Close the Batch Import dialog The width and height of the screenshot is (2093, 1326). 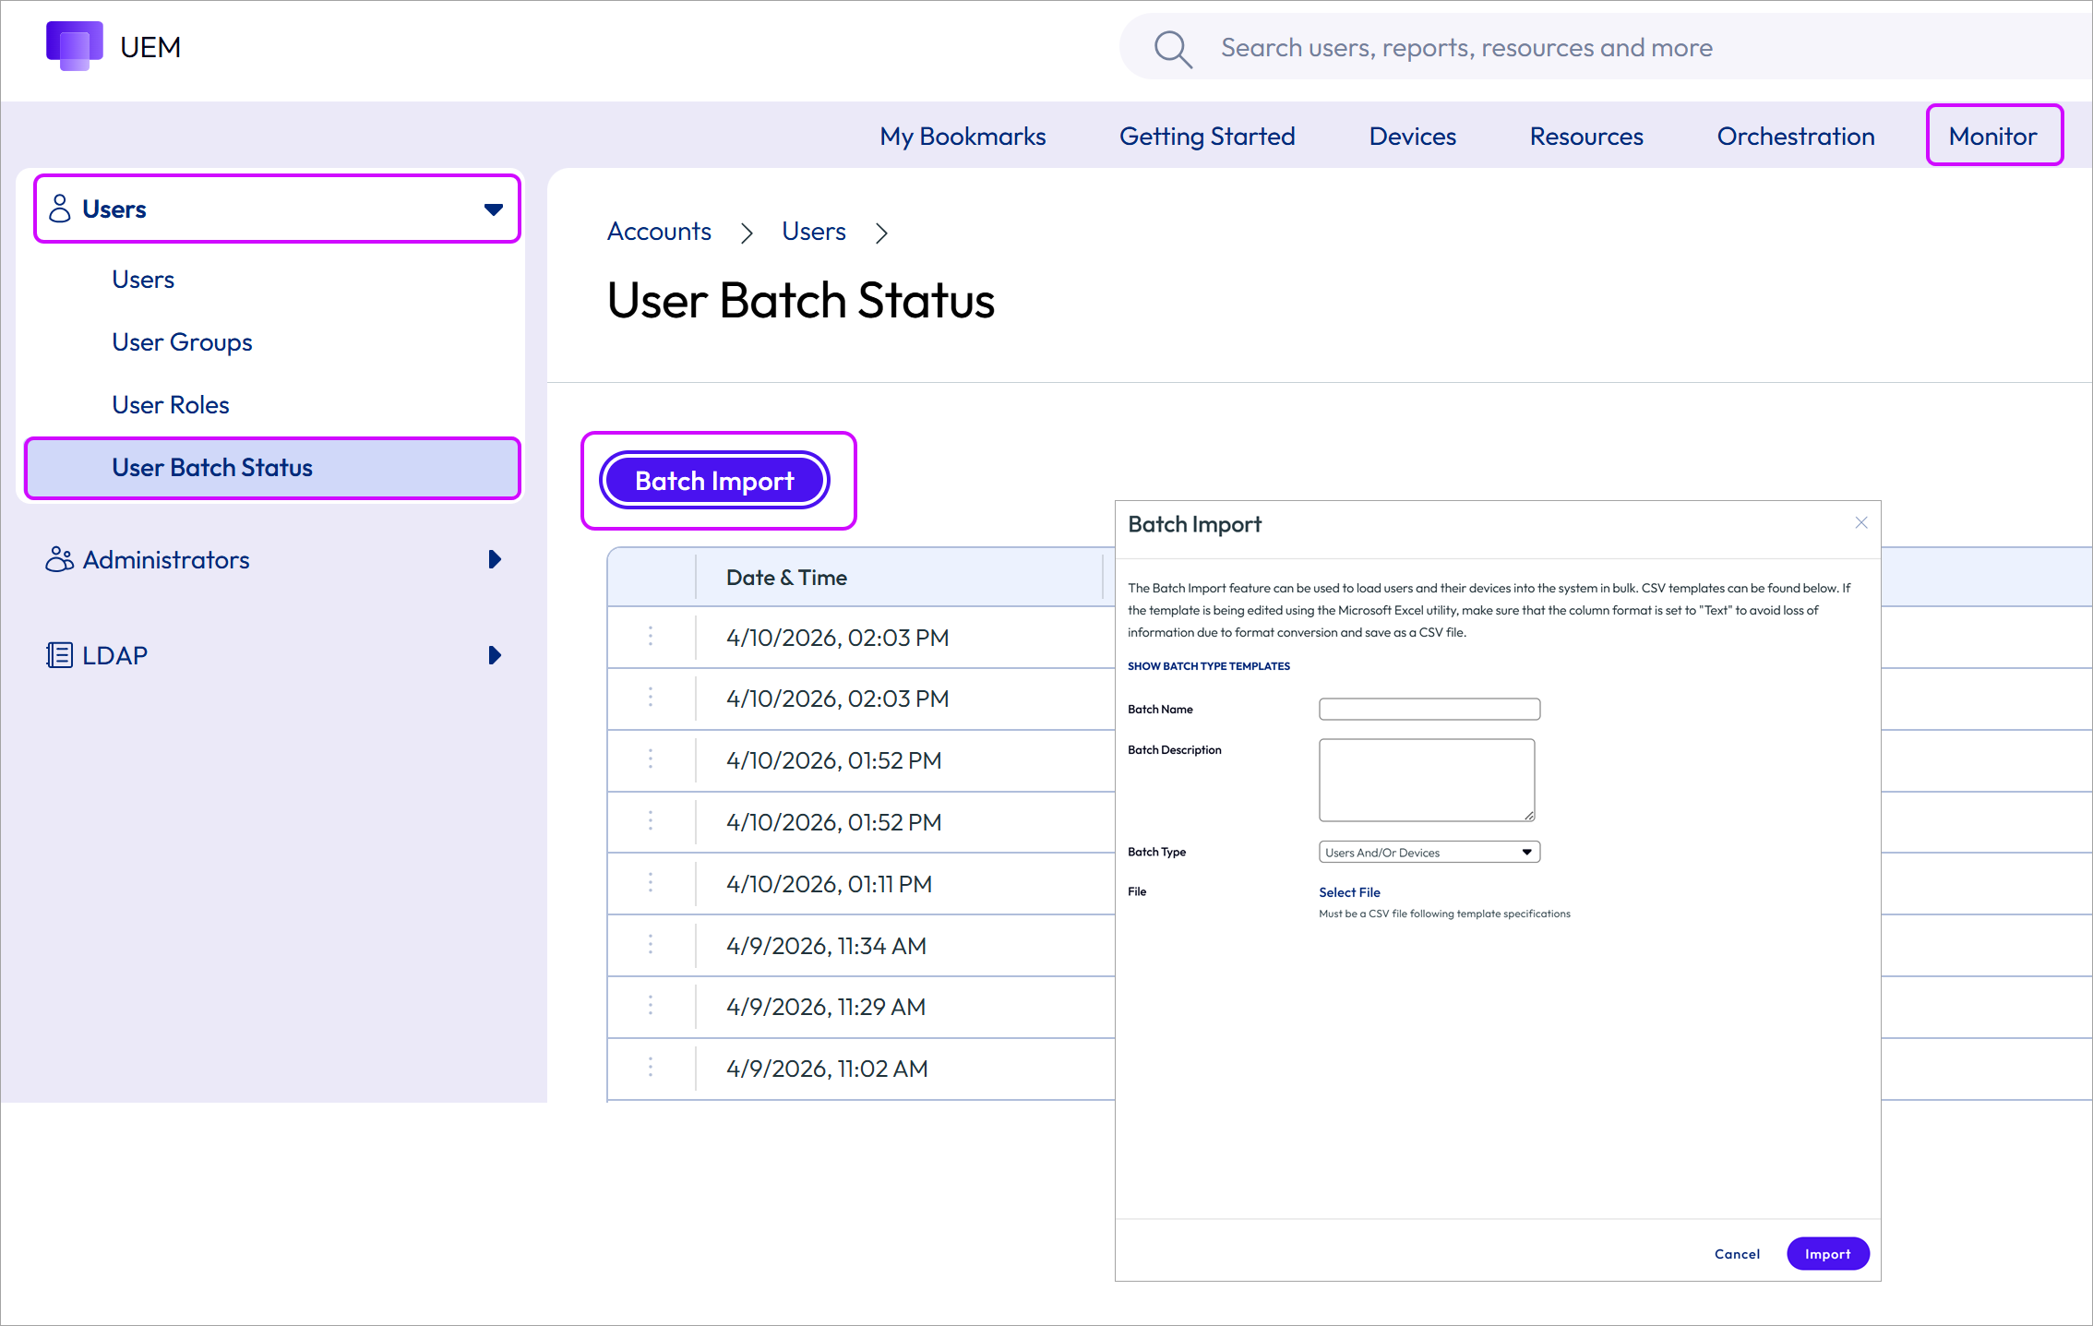pyautogui.click(x=1861, y=522)
